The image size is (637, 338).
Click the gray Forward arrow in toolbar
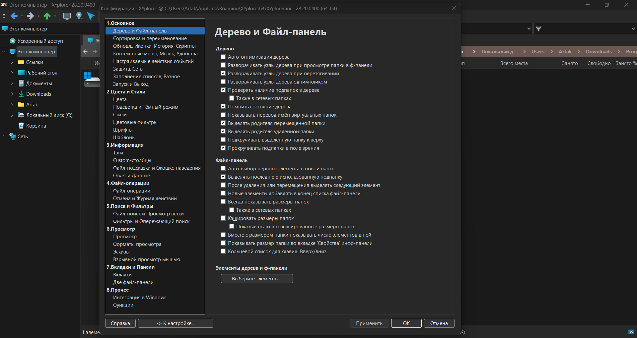30,16
